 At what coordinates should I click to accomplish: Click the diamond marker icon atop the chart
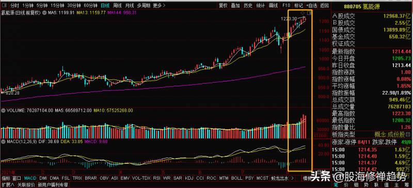coord(302,13)
